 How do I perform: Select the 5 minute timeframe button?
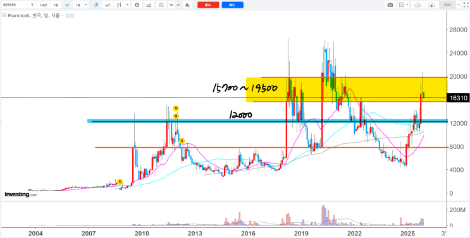[x=32, y=5]
